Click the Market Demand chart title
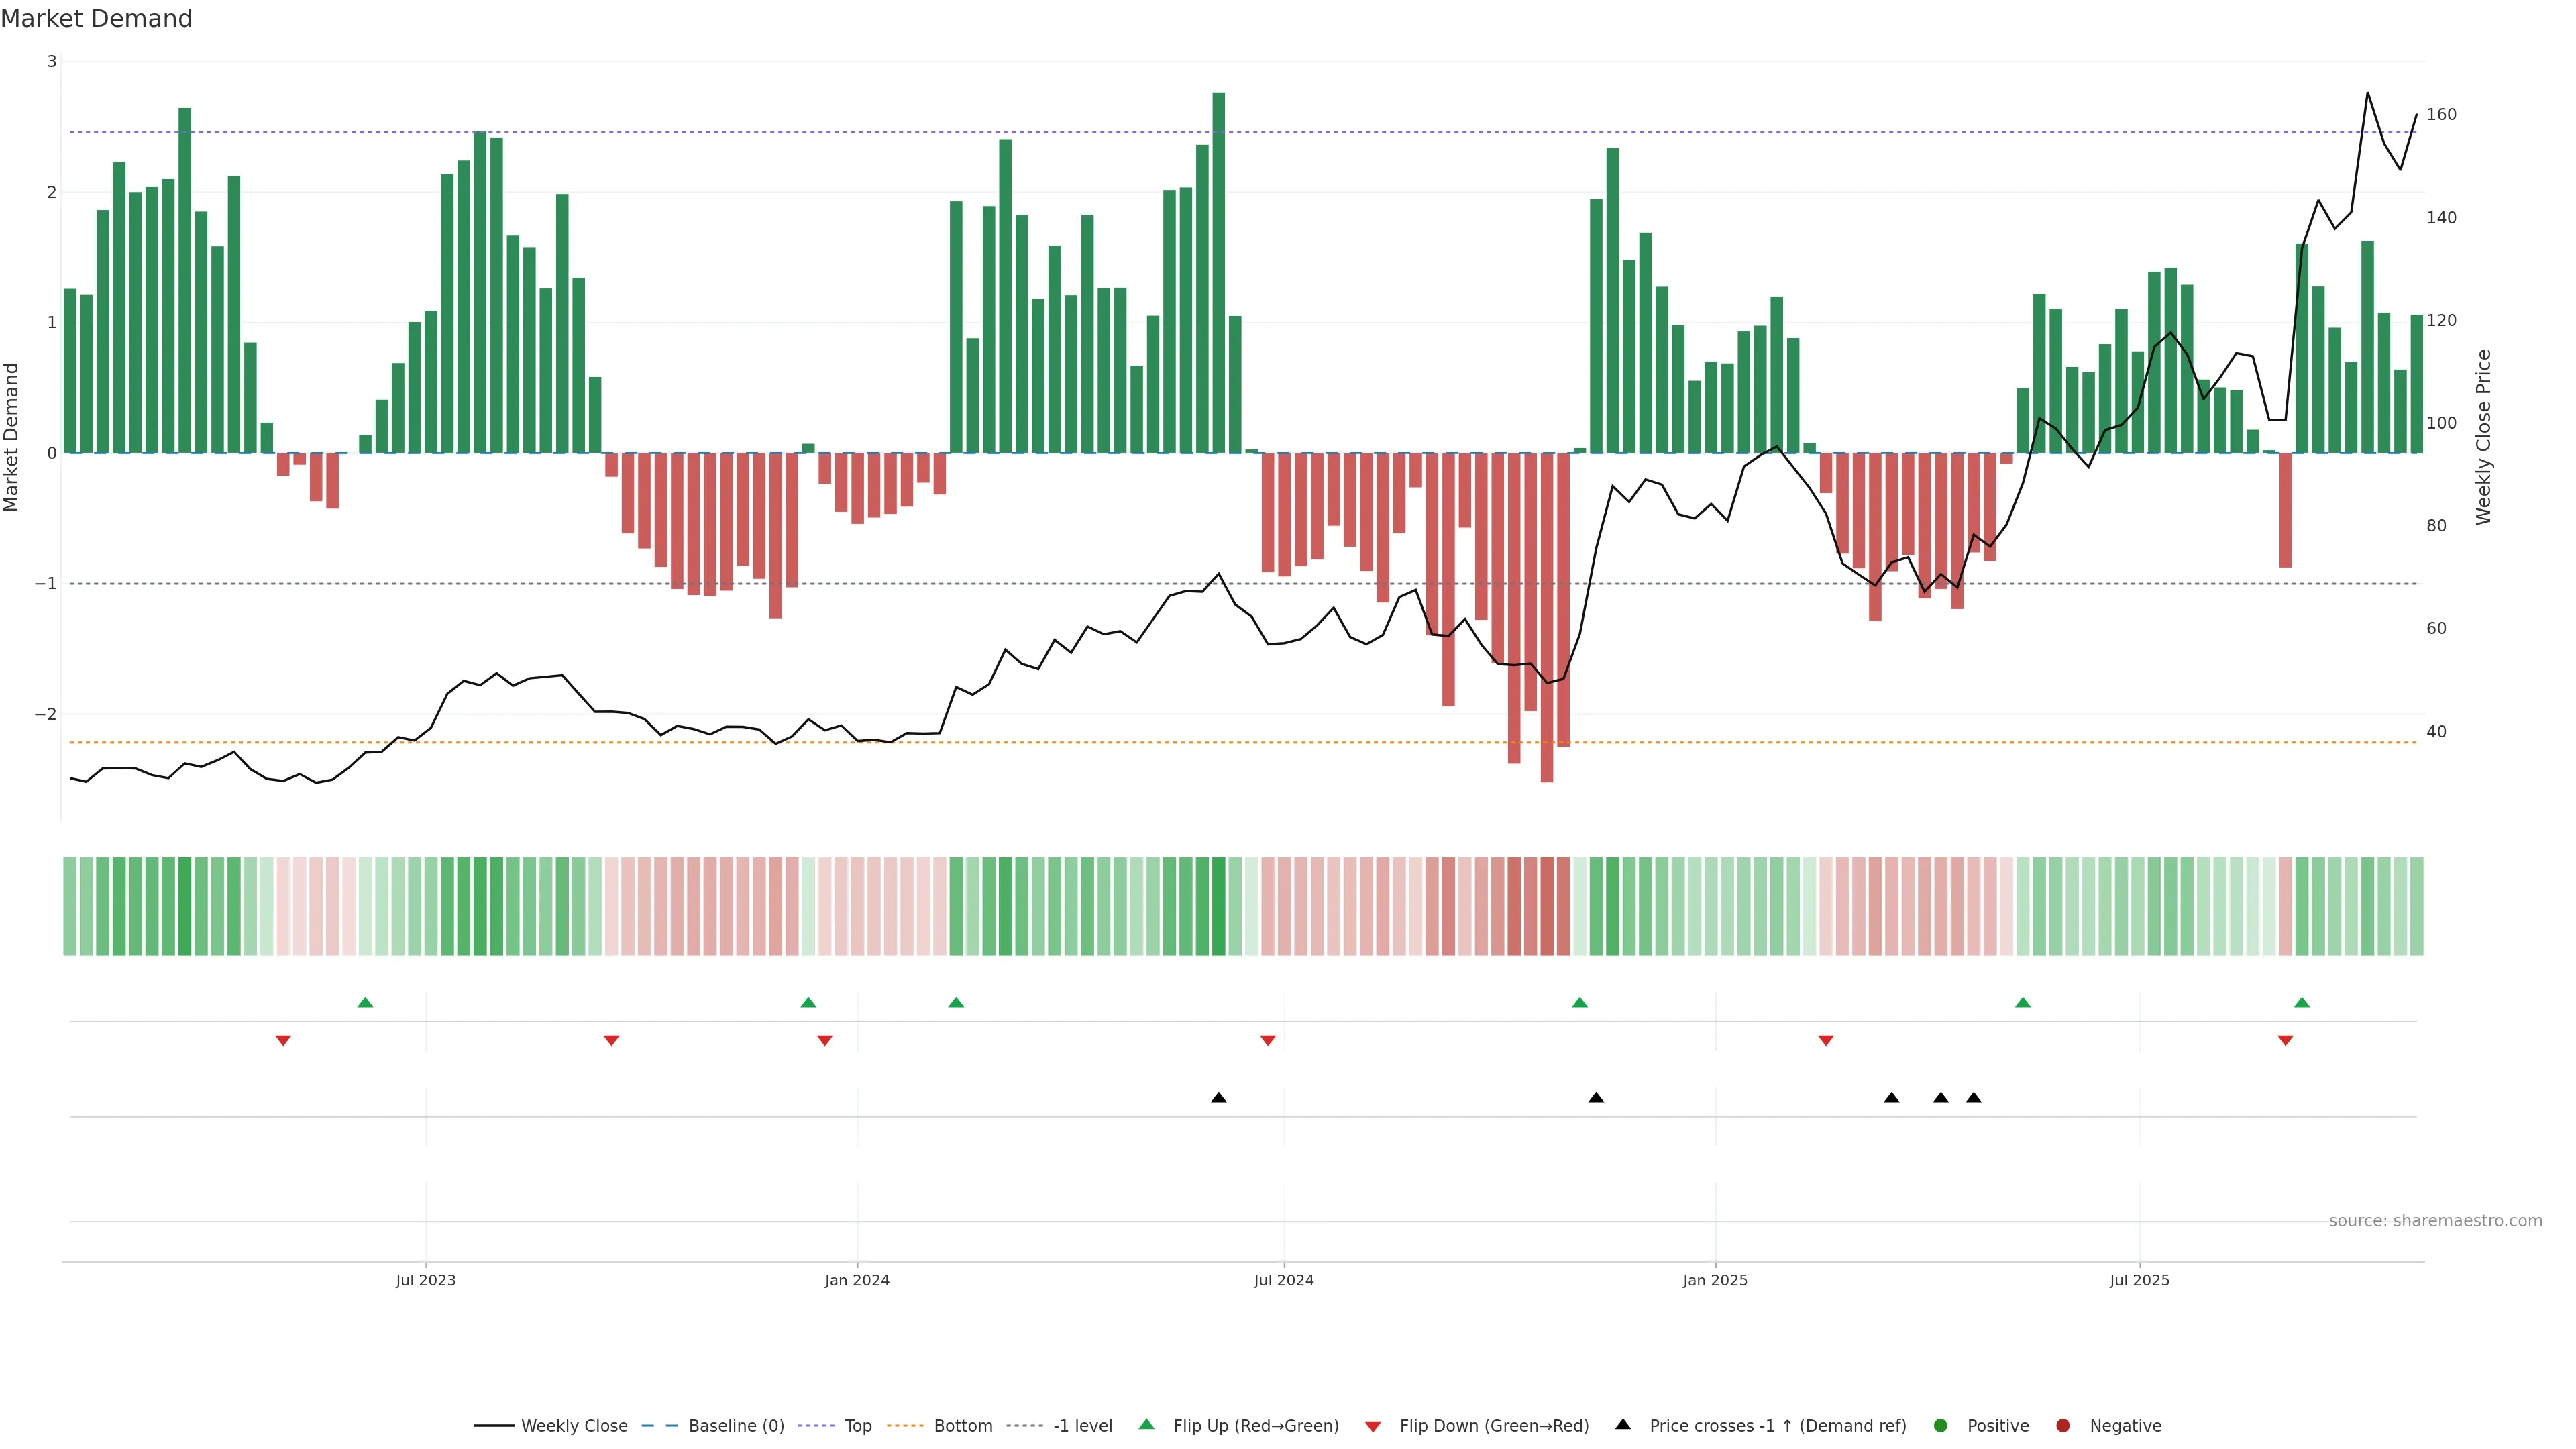This screenshot has width=2576, height=1449. coord(96,19)
